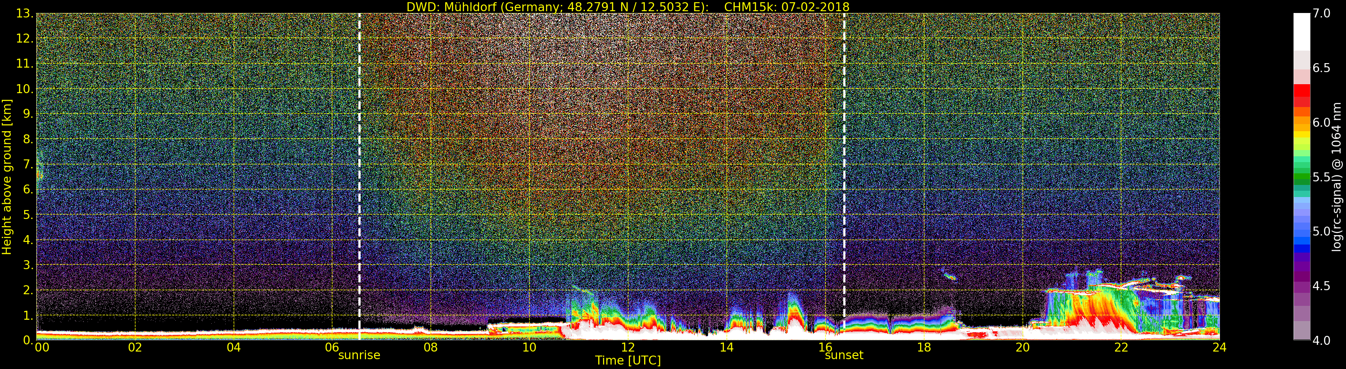Click time-axis tick label 20
This screenshot has height=369, width=1346.
[1022, 348]
